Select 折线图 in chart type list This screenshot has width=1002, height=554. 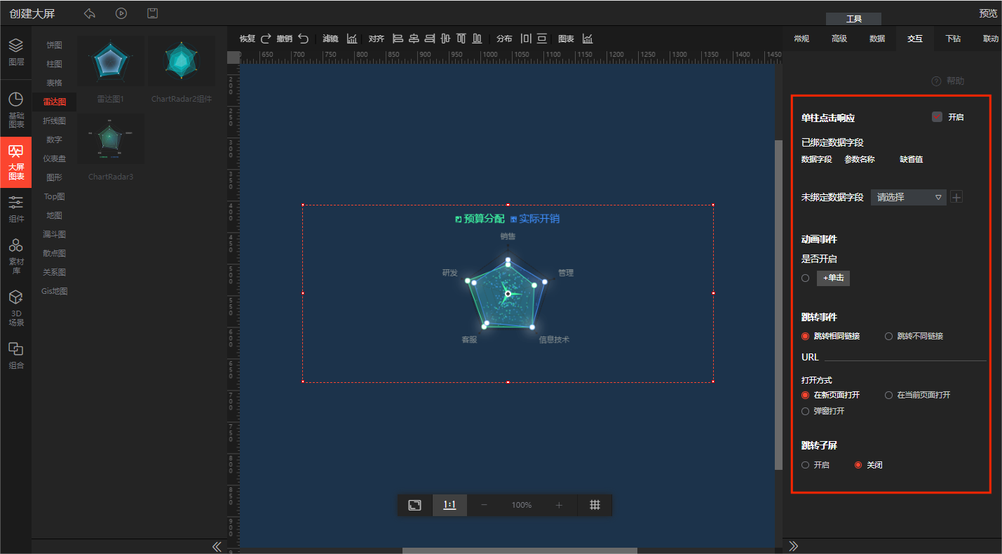[55, 121]
